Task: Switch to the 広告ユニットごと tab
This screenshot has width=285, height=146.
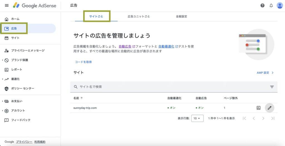Action: pyautogui.click(x=139, y=16)
